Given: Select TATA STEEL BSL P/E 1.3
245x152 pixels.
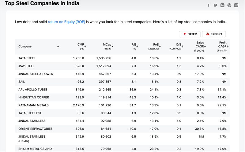Looking at the screenshot, I should tap(134, 113).
